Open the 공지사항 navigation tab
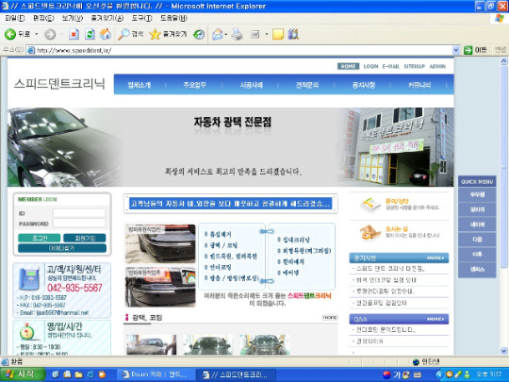Screen dimensions: 509x382 364,85
